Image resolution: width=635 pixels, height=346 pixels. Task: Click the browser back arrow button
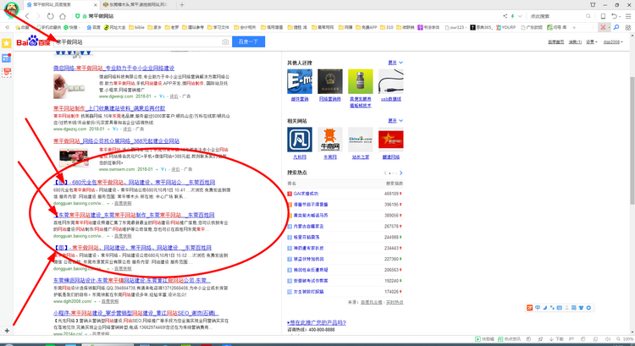[x=27, y=16]
